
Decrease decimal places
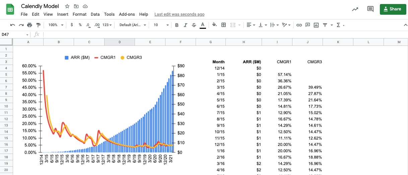[x=88, y=25]
